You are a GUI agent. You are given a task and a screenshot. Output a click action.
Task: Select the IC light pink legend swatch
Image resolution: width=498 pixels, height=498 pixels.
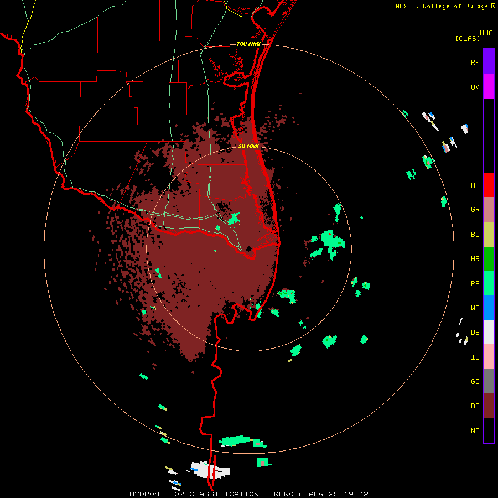point(489,357)
